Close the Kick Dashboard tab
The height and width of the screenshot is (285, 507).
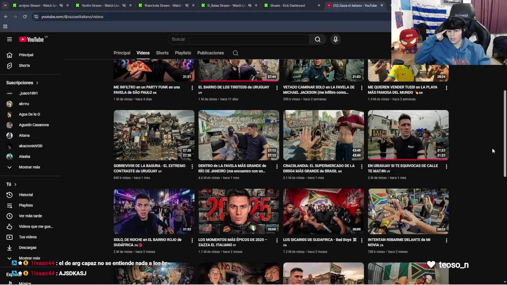pyautogui.click(x=319, y=6)
